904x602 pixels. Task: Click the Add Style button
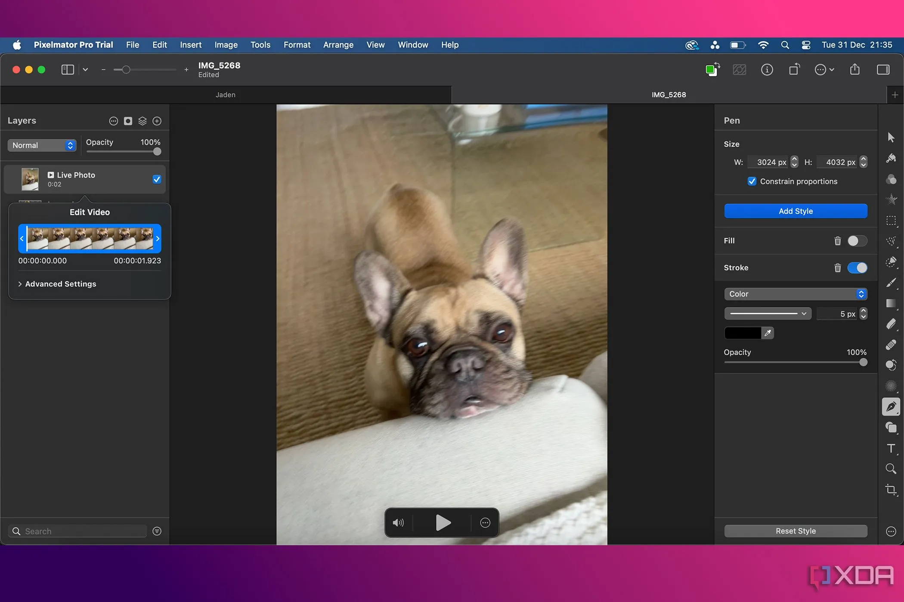(x=796, y=211)
